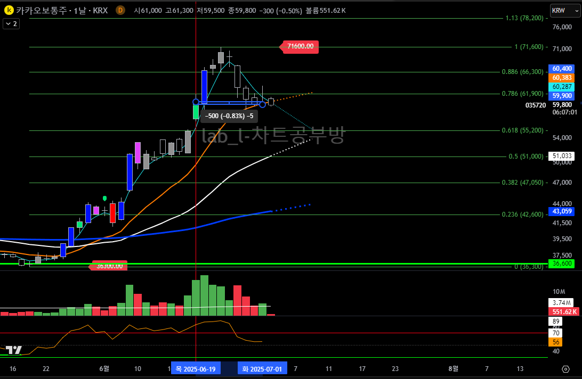Viewport: 582px width, 379px height.
Task: Click the TradingView logo in the chart corner
Action: pyautogui.click(x=13, y=350)
